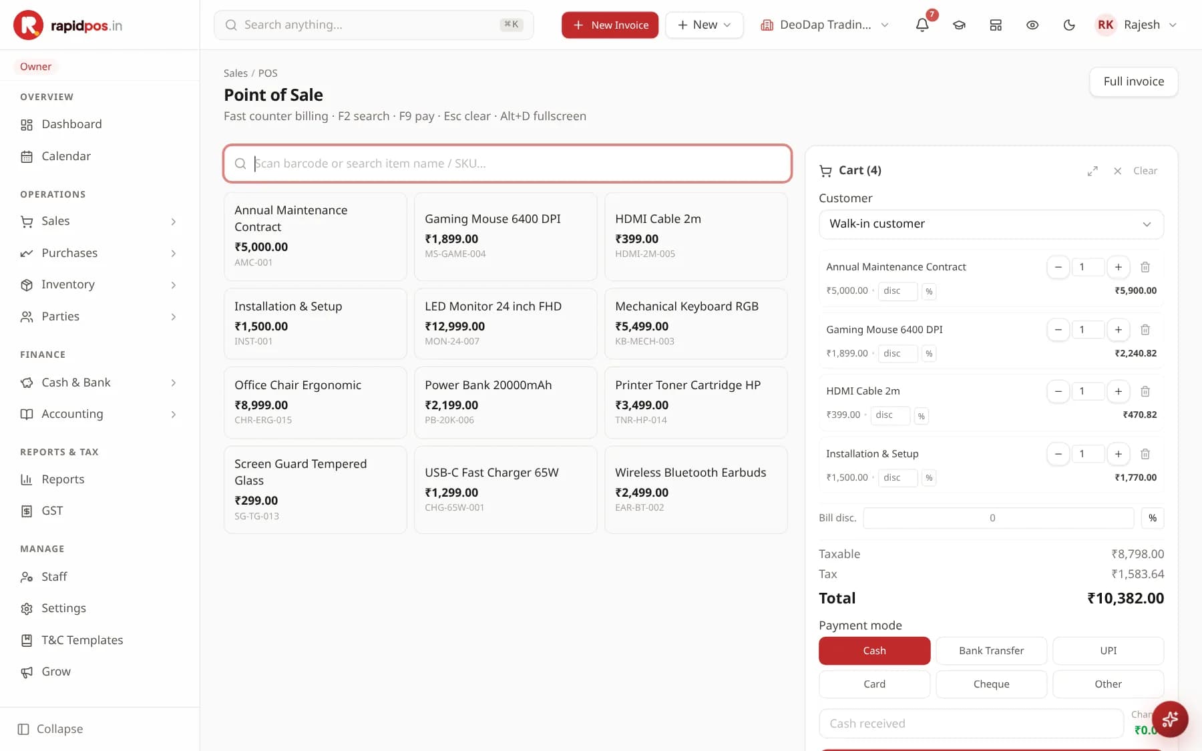
Task: Decrease Gaming Mouse 6400 DPI quantity
Action: (x=1058, y=330)
